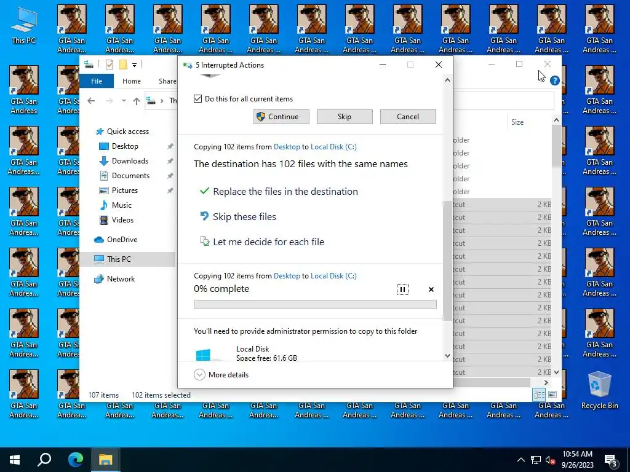Select 'Let me decide for each file'
Image resolution: width=630 pixels, height=472 pixels.
click(268, 242)
